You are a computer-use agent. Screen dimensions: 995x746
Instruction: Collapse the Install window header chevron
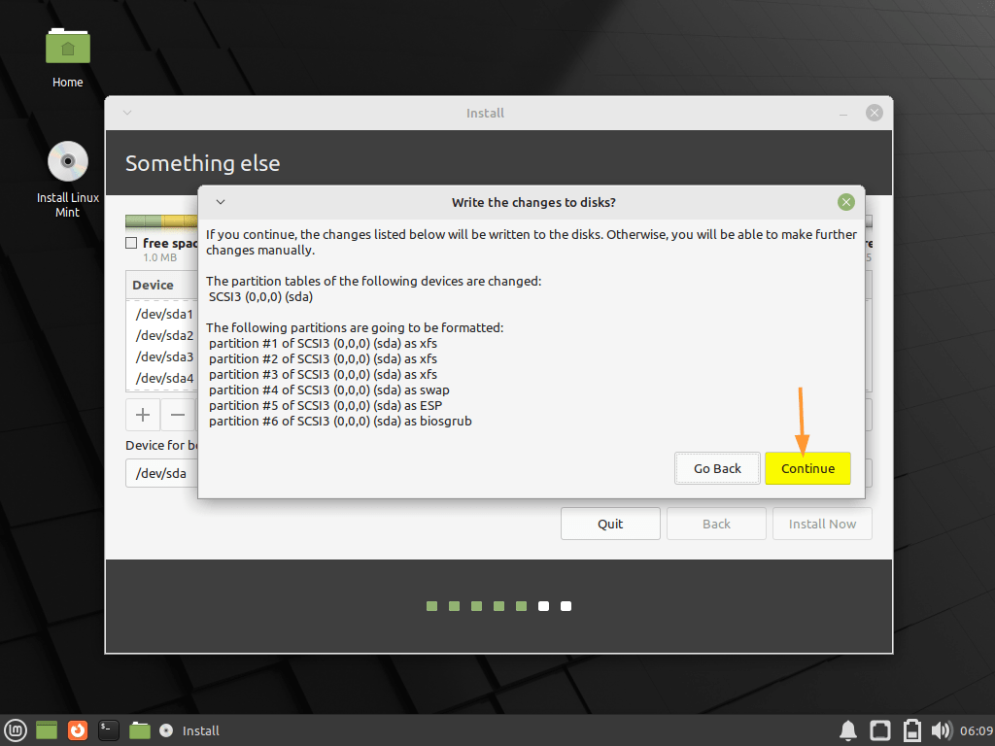(126, 113)
